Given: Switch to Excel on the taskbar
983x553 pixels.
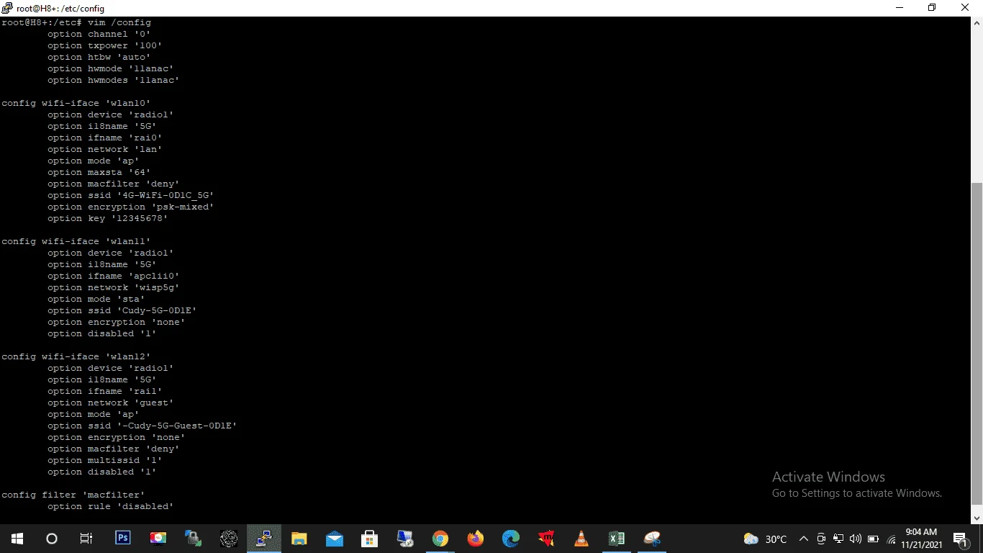Looking at the screenshot, I should tap(617, 539).
